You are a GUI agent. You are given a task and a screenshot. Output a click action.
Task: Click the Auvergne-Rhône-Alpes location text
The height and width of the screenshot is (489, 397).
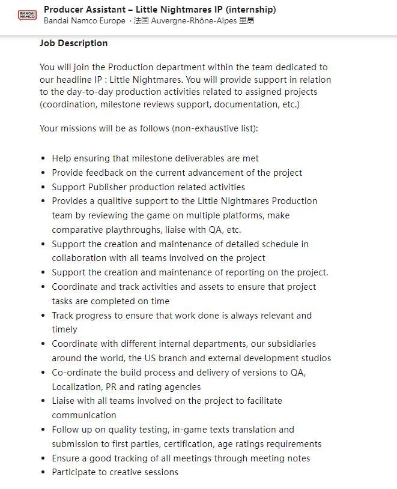[195, 20]
